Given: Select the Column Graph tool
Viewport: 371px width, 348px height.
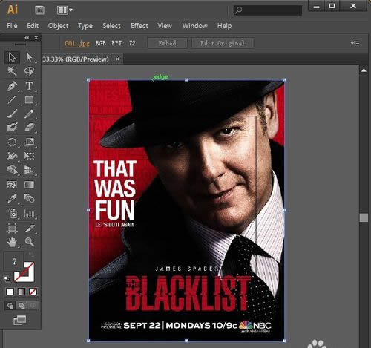Looking at the screenshot, I should pos(29,214).
